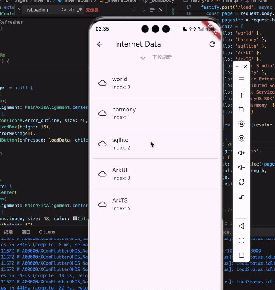
Task: Click emulator multi-device screen icon
Action: pos(241,196)
